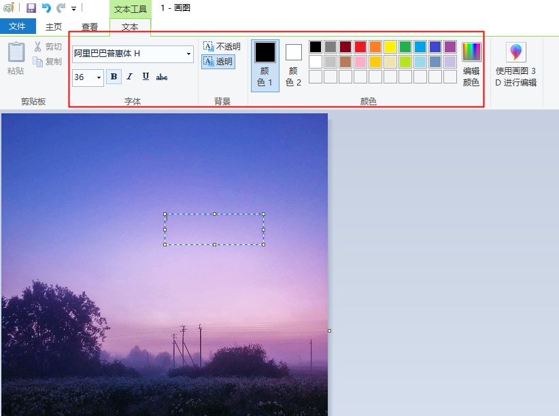
Task: Click the Paste clipboard icon
Action: pyautogui.click(x=16, y=52)
